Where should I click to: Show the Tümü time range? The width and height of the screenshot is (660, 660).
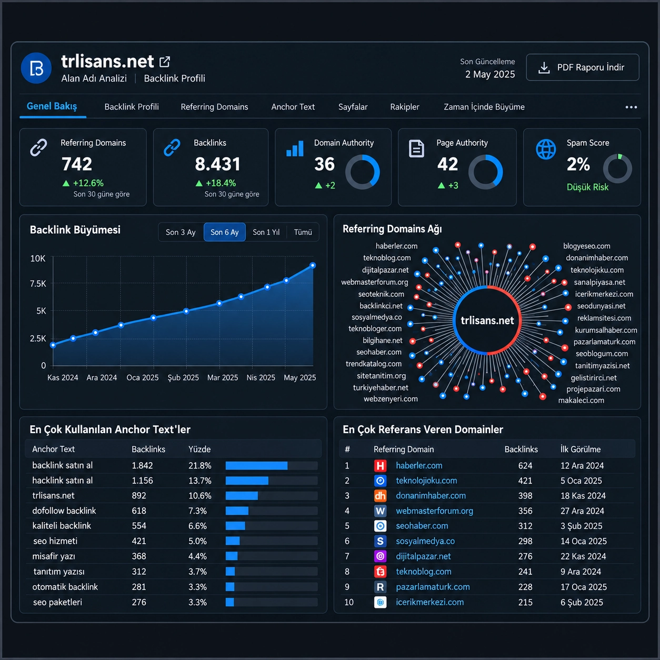coord(303,232)
